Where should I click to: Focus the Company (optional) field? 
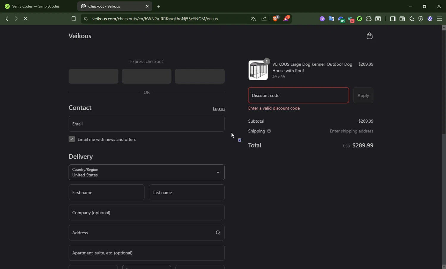(x=147, y=213)
